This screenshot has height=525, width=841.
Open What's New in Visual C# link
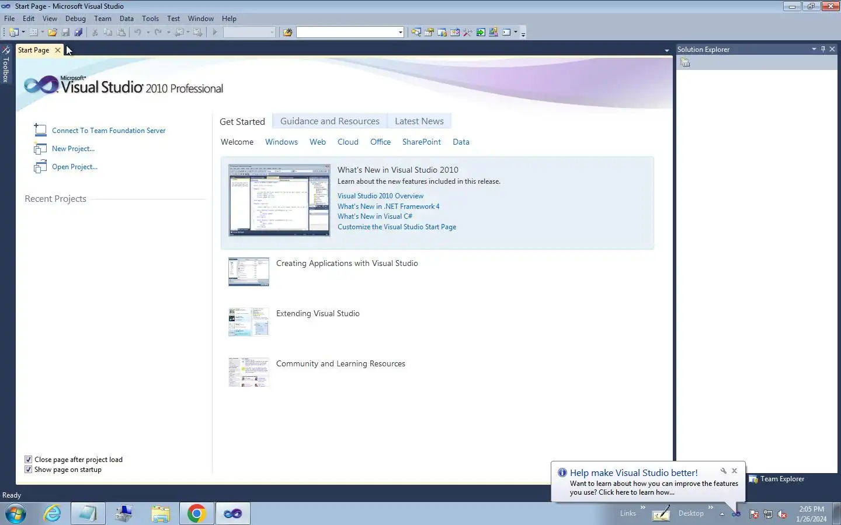click(x=375, y=216)
